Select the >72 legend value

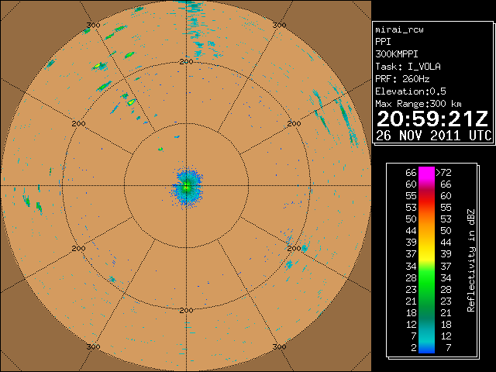(443, 173)
